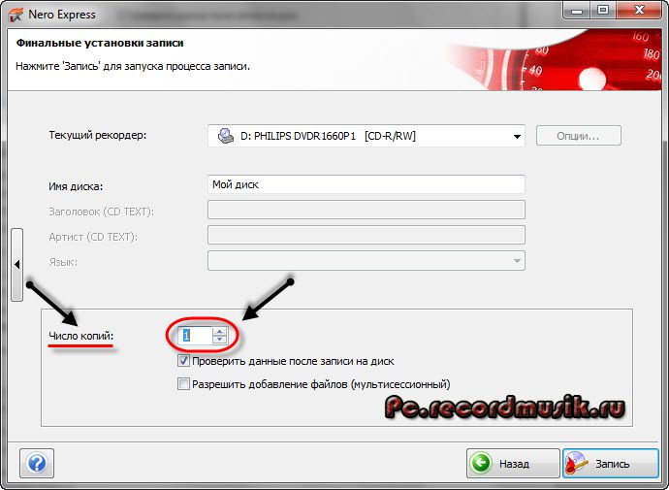Open the Язык language dropdown

click(x=366, y=261)
